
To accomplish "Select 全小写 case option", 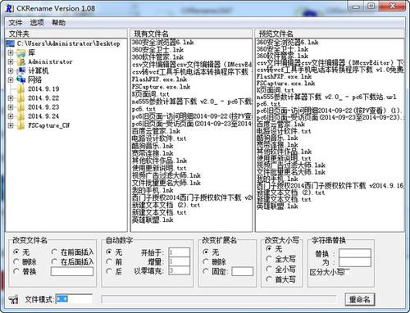I will (269, 269).
